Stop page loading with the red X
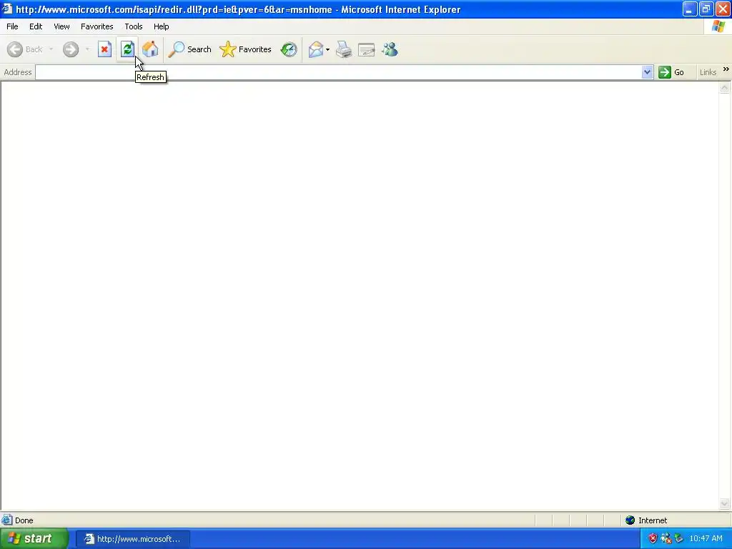Viewport: 732px width, 549px height. 104,49
